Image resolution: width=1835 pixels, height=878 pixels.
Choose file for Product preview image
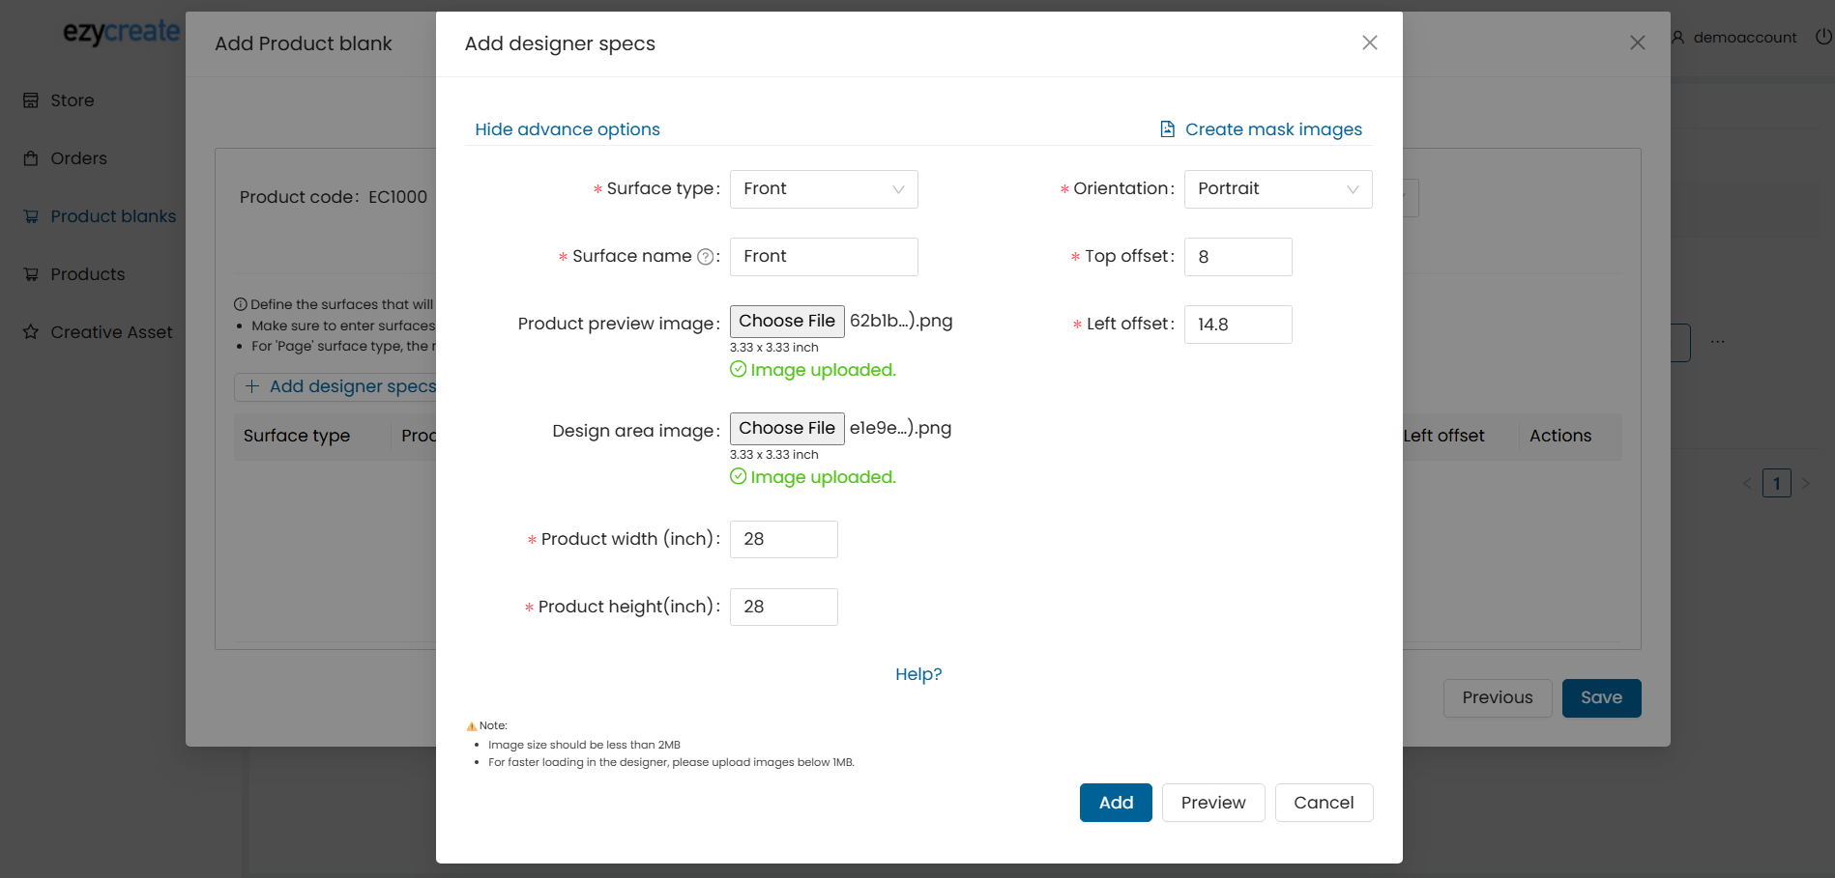pos(786,322)
